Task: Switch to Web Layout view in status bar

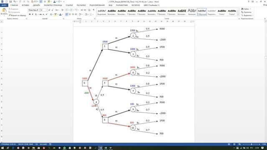Action: 239,144
